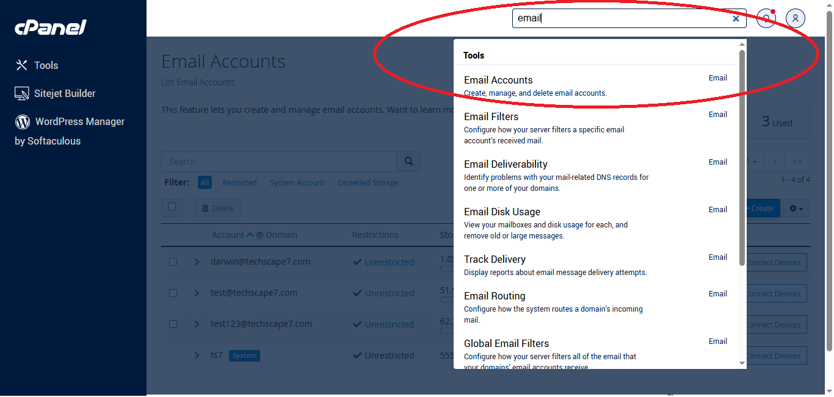Screen dimensions: 834x397
Task: Open the gear settings dropdown by Create
Action: [x=796, y=208]
